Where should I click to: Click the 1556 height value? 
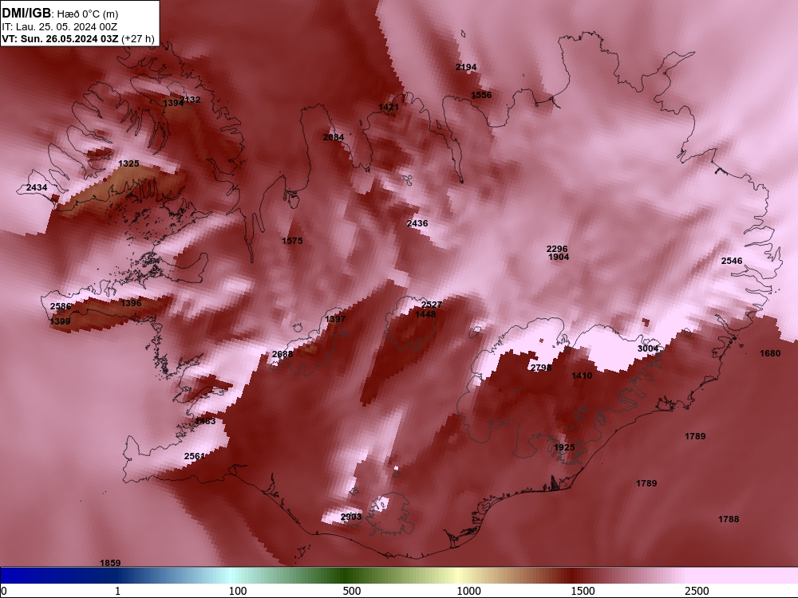481,95
